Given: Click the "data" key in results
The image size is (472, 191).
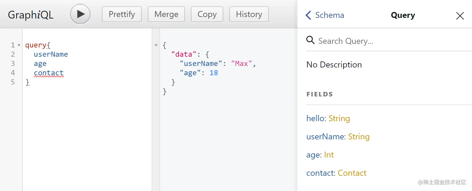Looking at the screenshot, I should (184, 54).
